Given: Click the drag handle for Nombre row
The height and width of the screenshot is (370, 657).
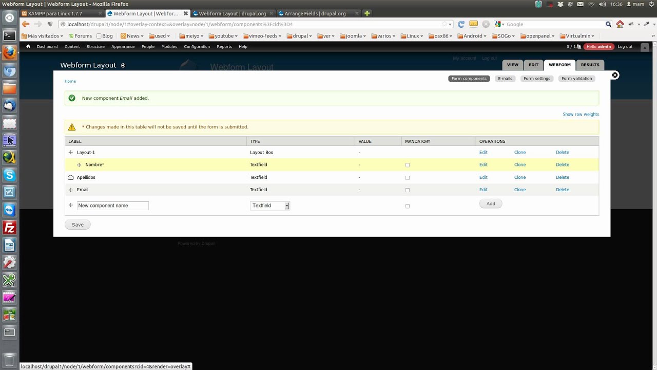Looking at the screenshot, I should 79,165.
